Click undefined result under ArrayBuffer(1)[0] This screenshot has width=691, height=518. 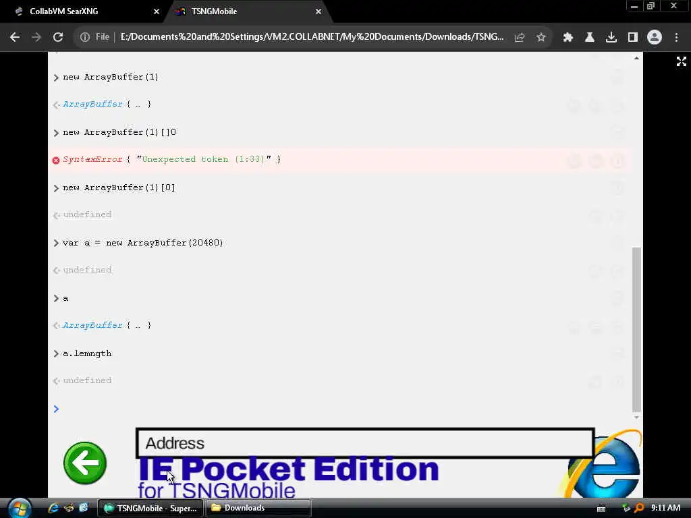point(87,214)
